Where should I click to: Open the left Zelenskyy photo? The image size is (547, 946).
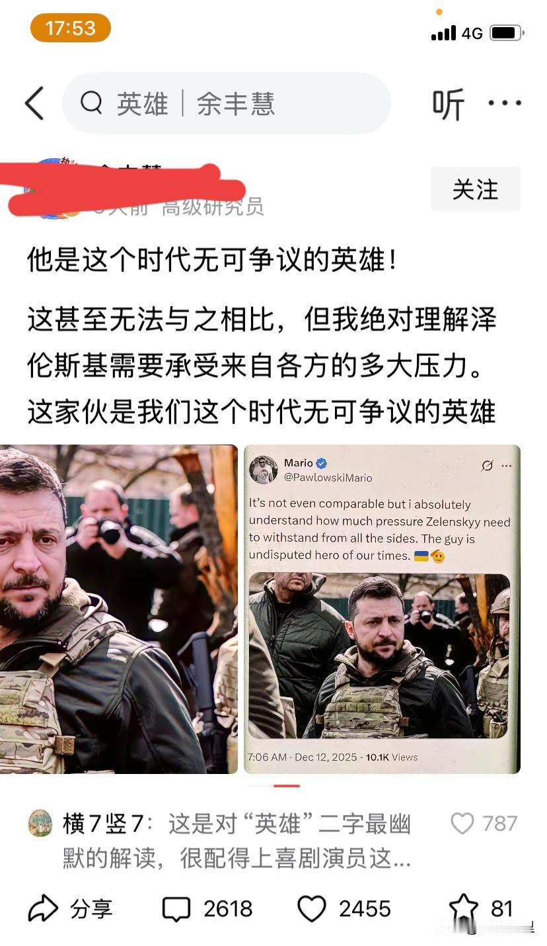[x=119, y=609]
